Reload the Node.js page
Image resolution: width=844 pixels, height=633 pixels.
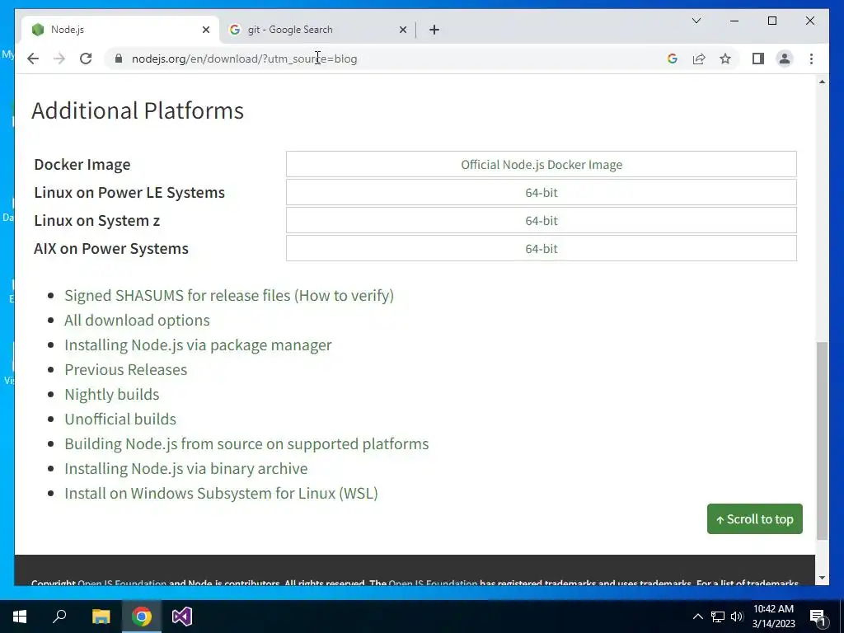[x=86, y=59]
